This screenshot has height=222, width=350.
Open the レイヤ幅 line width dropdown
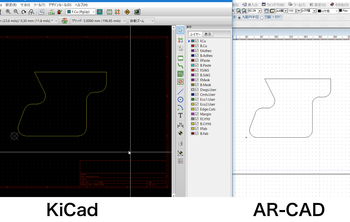[309, 11]
